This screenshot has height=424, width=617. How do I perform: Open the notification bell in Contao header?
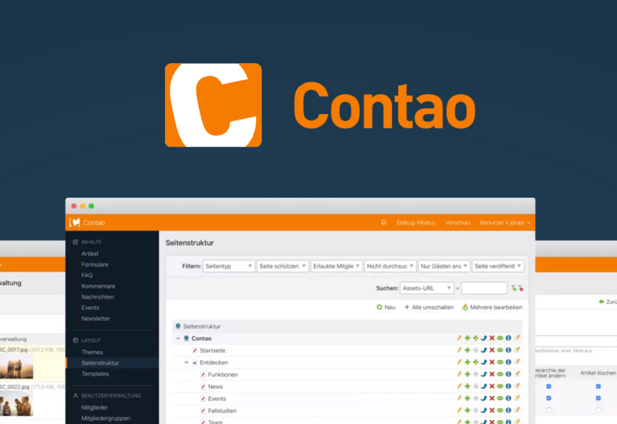click(x=383, y=223)
